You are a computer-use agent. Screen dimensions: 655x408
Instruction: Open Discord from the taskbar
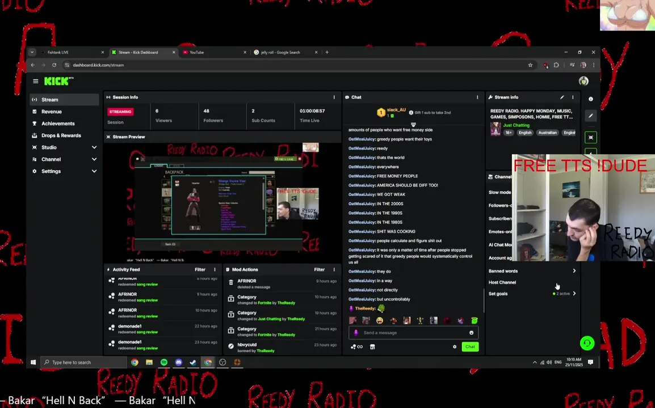(x=178, y=362)
